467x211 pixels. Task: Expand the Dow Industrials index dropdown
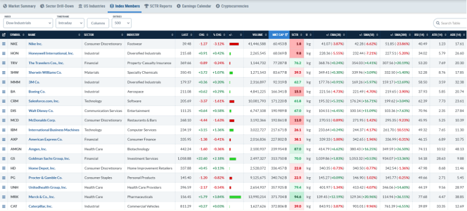tap(28, 23)
